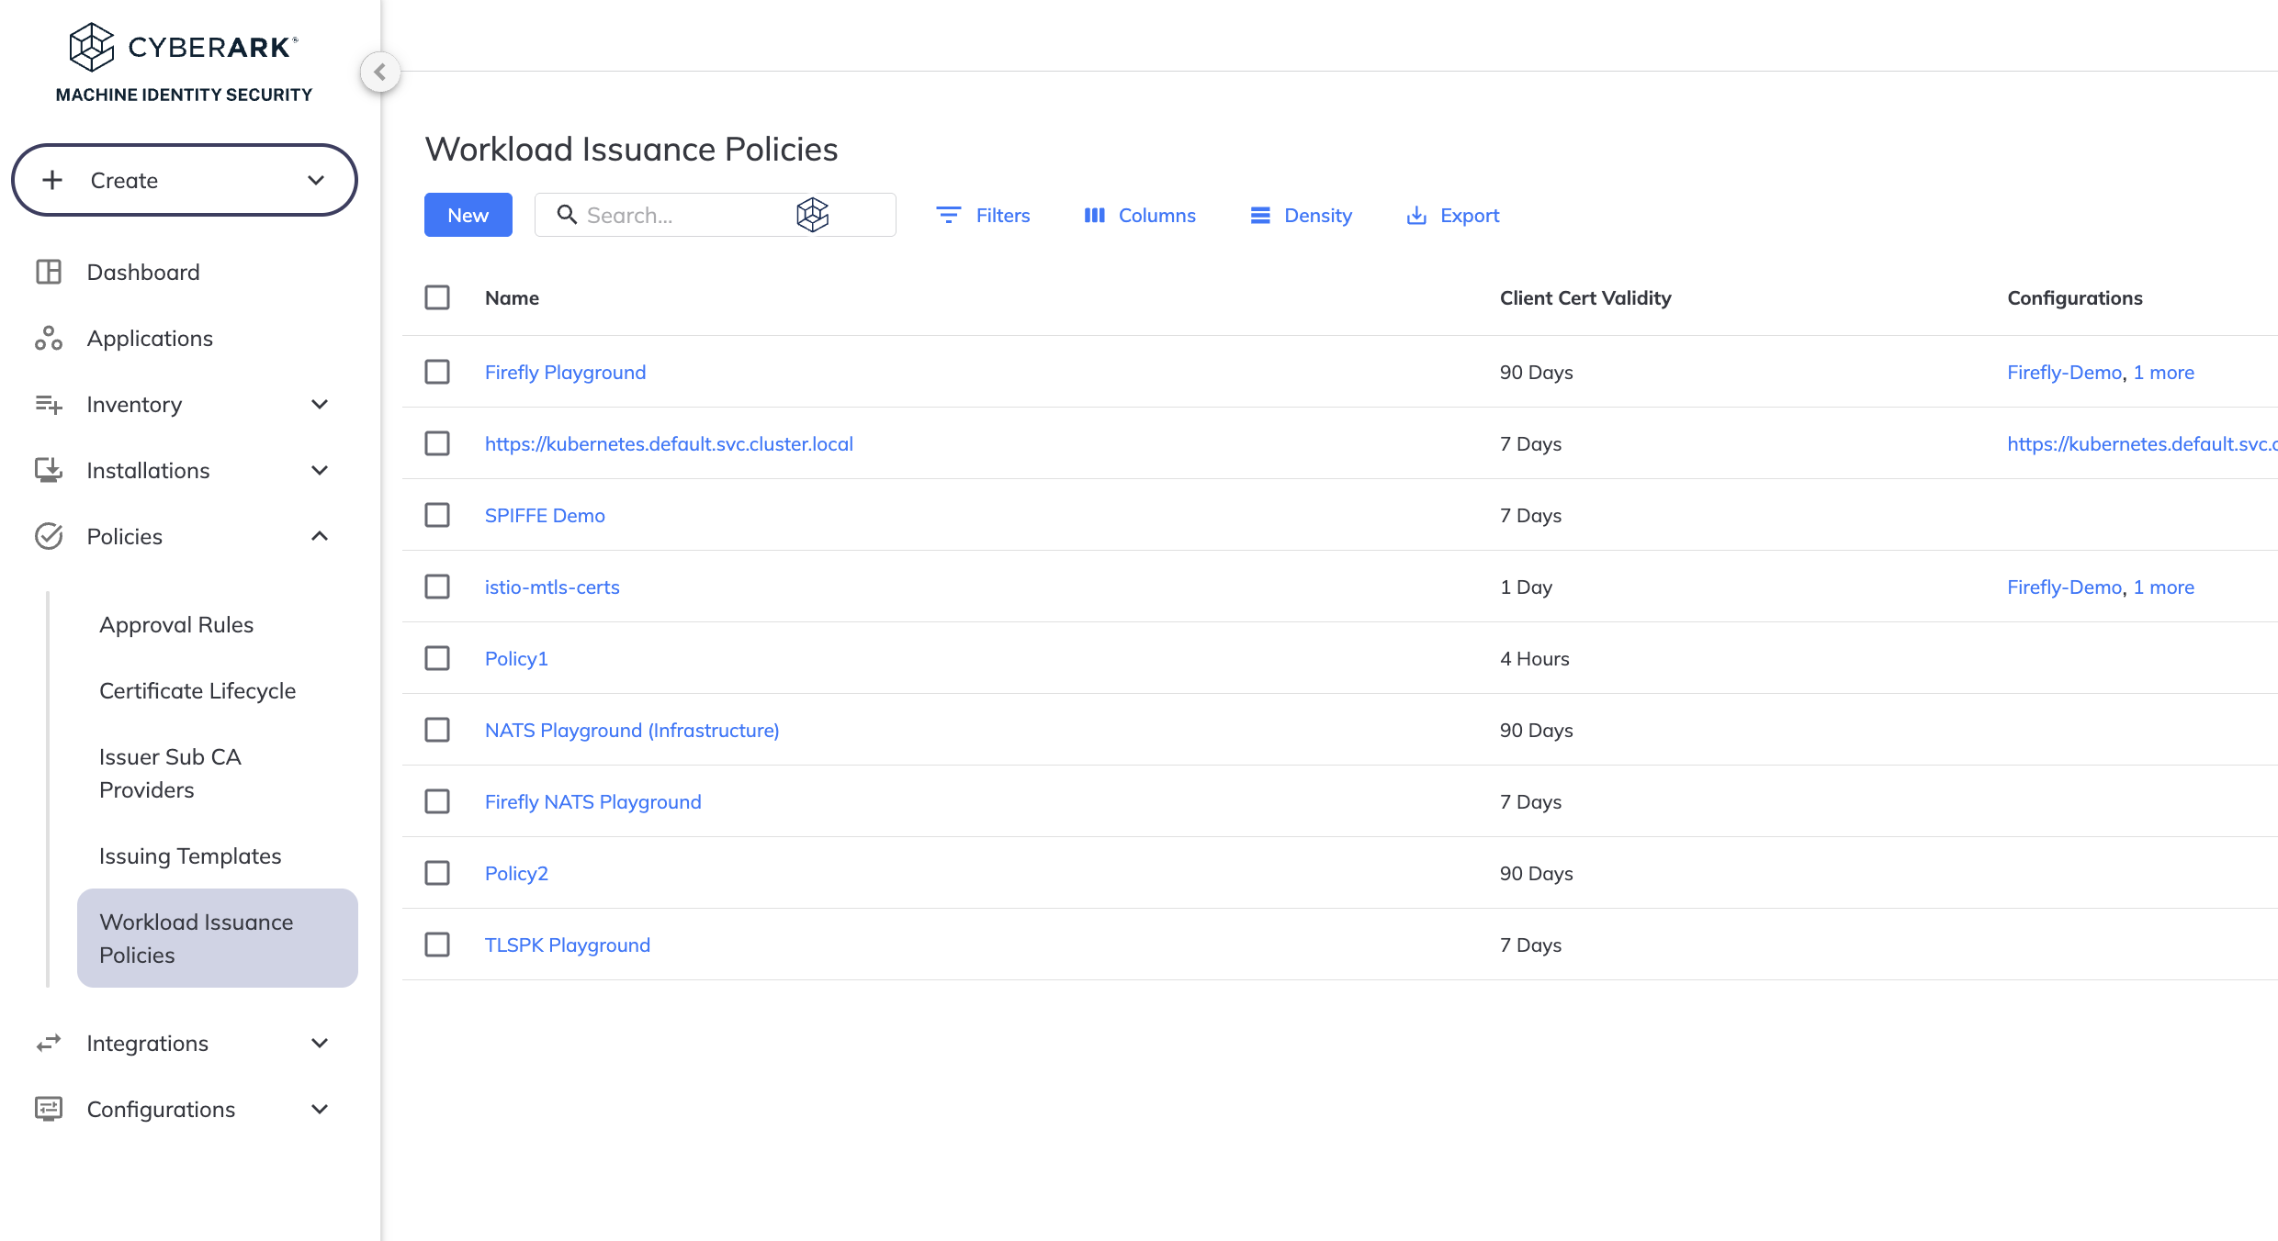Open the Policy2 link

tap(516, 873)
